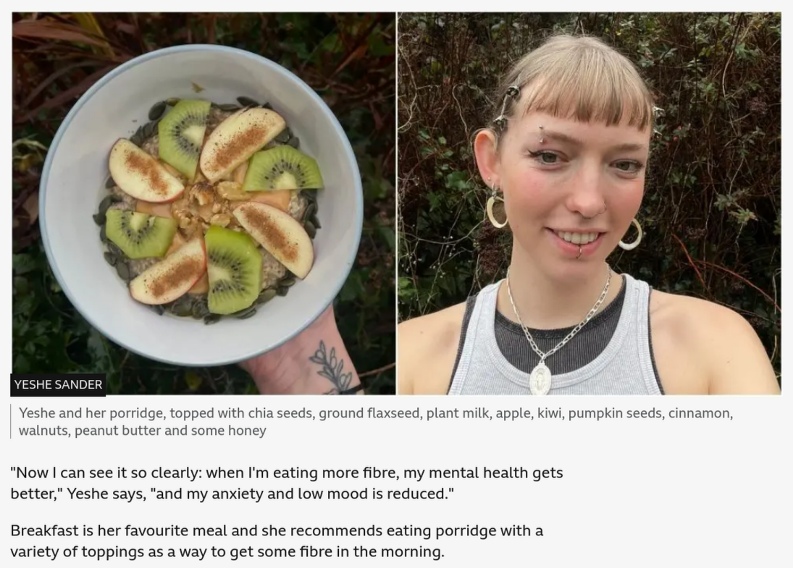Click the paragraph starting "Now I can see"
The height and width of the screenshot is (568, 793).
point(287,483)
